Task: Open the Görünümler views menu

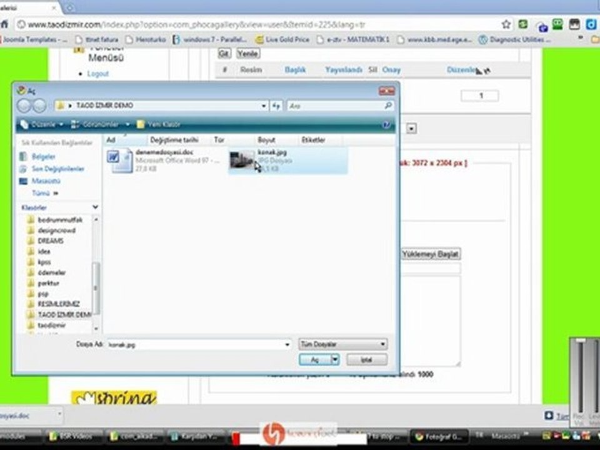Action: coord(101,124)
